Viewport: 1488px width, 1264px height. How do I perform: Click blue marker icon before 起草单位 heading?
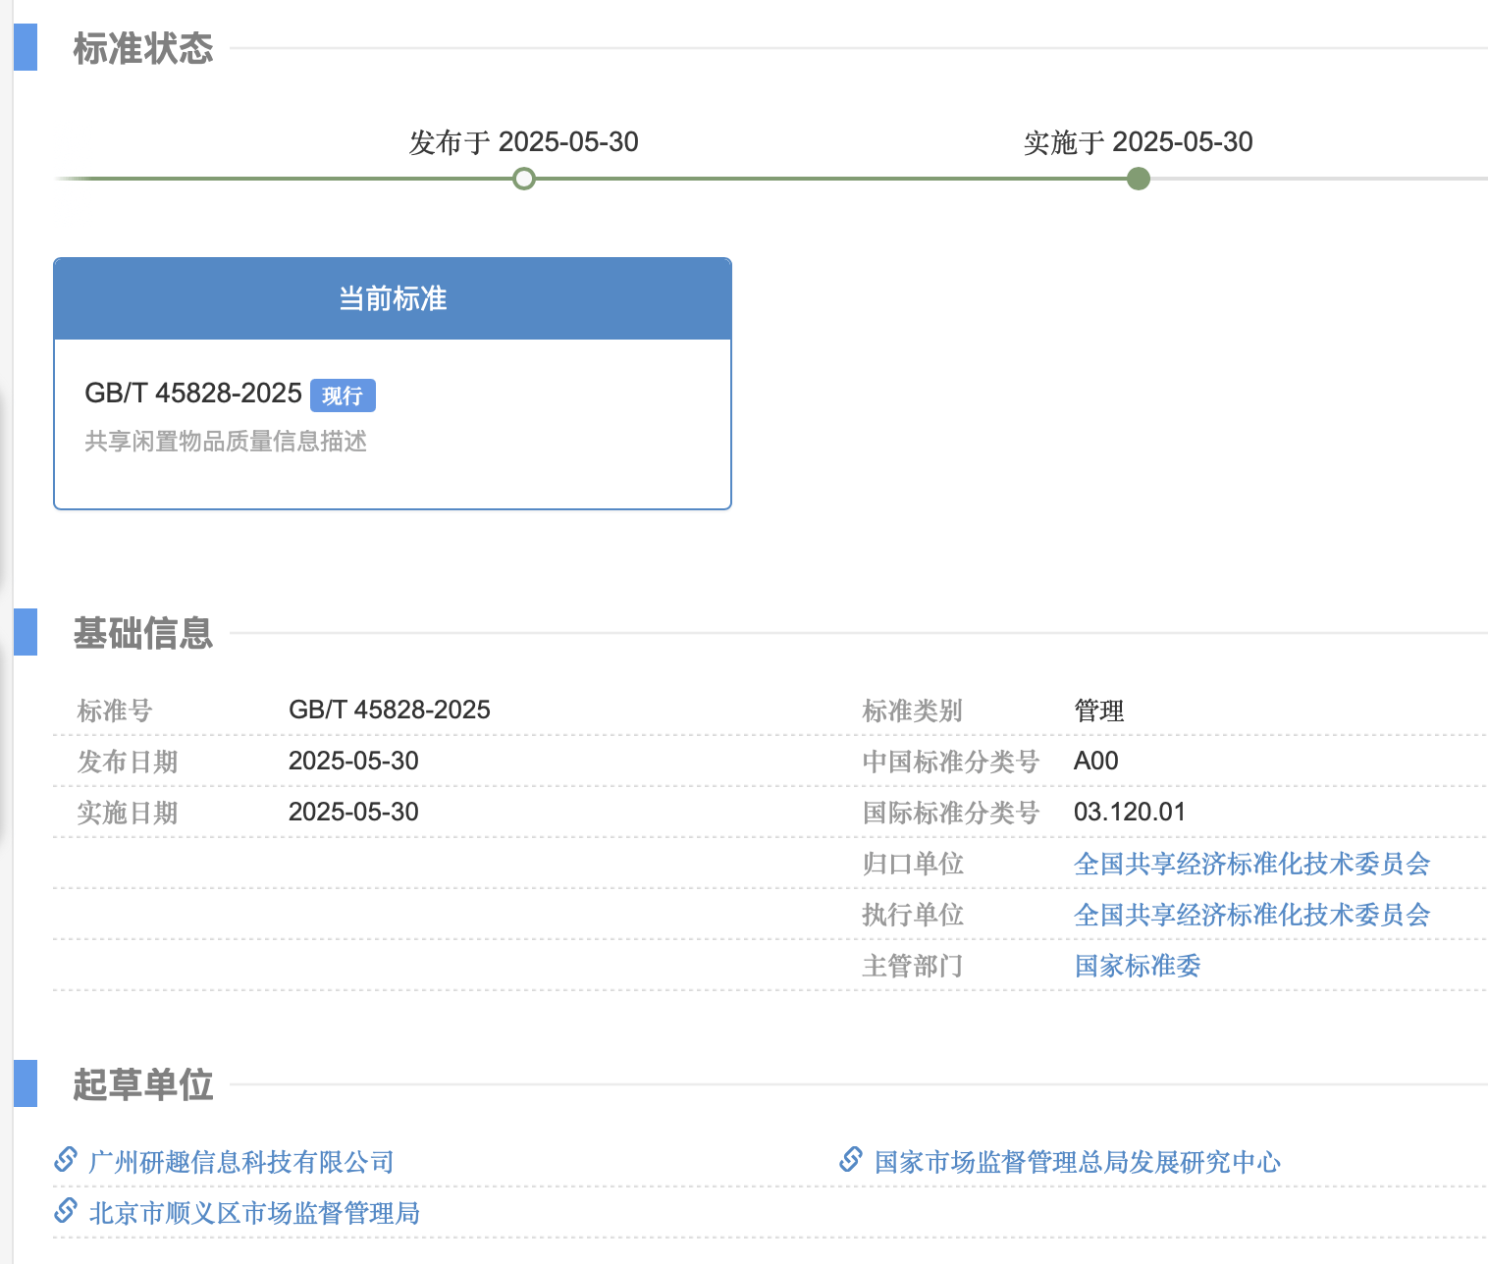click(25, 1084)
